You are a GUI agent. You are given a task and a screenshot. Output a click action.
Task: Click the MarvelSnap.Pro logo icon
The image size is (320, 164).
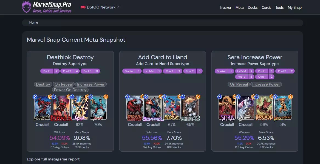click(x=27, y=7)
